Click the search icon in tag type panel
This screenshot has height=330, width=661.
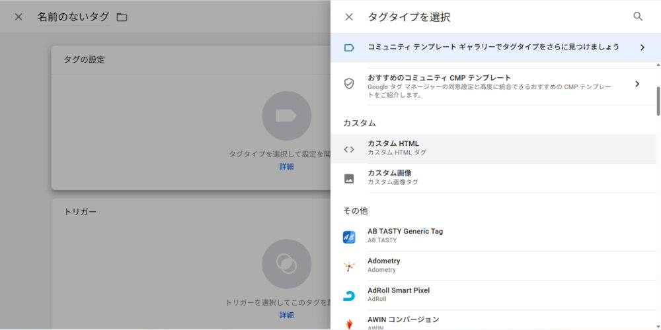[638, 16]
